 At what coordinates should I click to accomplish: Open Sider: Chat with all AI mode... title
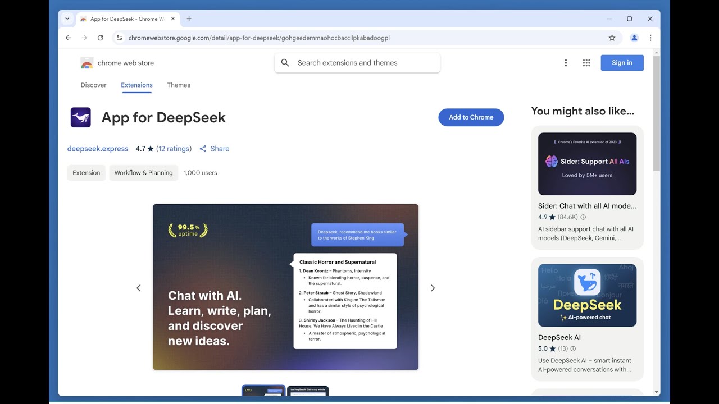[x=587, y=206]
